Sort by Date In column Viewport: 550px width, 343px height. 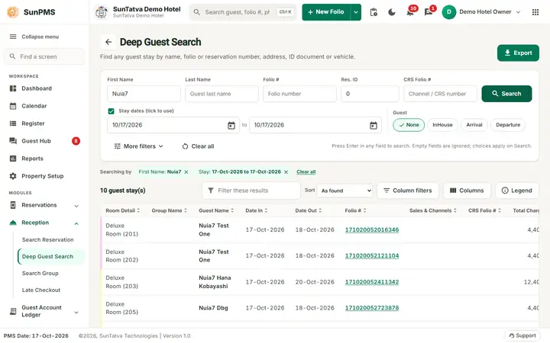pos(257,210)
